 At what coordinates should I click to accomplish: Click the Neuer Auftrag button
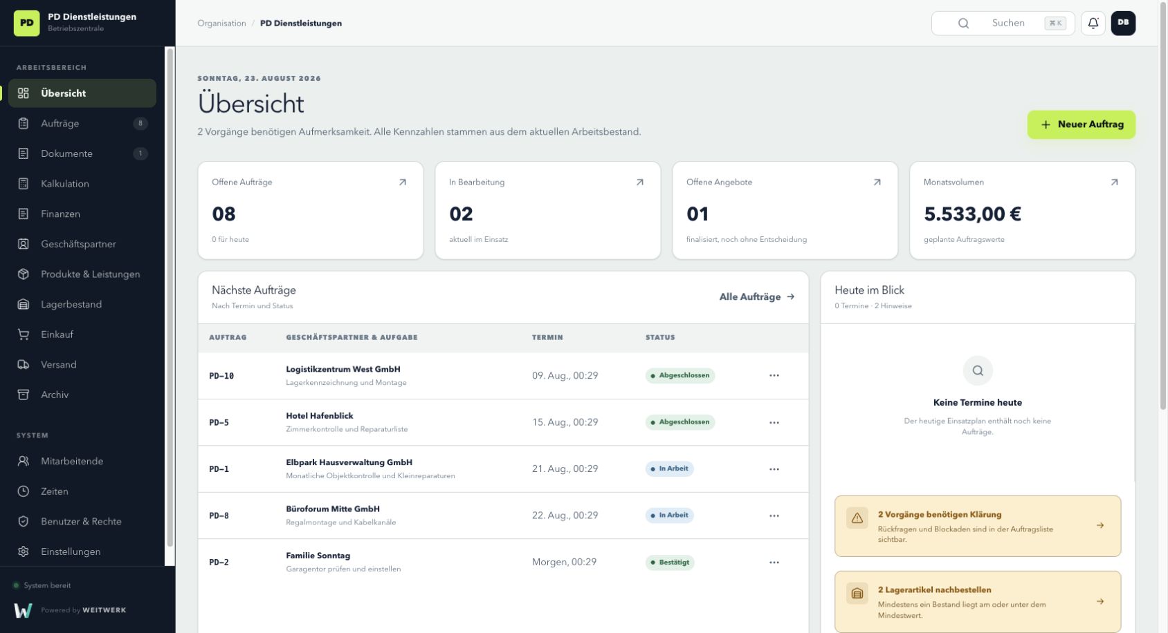click(x=1082, y=124)
